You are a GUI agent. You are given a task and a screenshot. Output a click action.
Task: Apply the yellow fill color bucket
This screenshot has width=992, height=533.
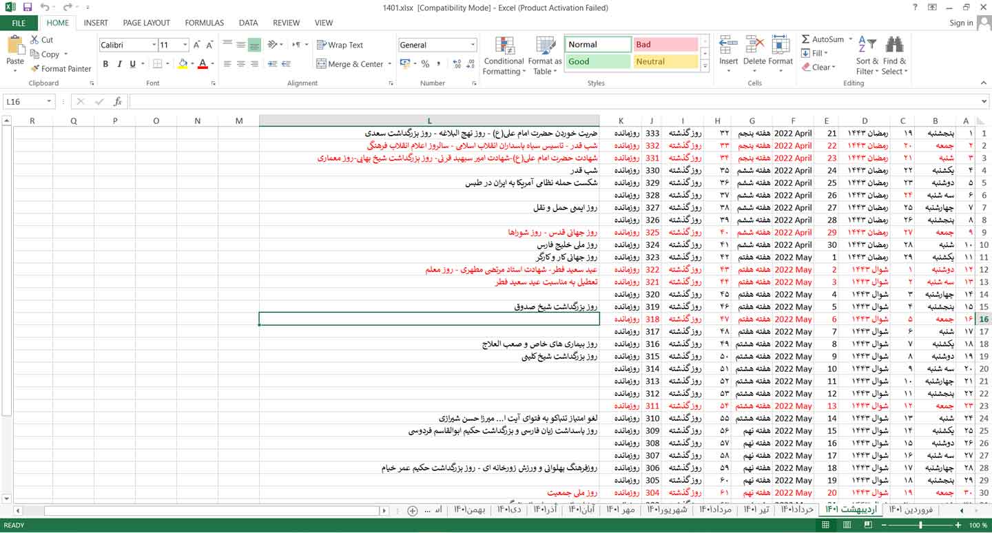click(x=183, y=64)
